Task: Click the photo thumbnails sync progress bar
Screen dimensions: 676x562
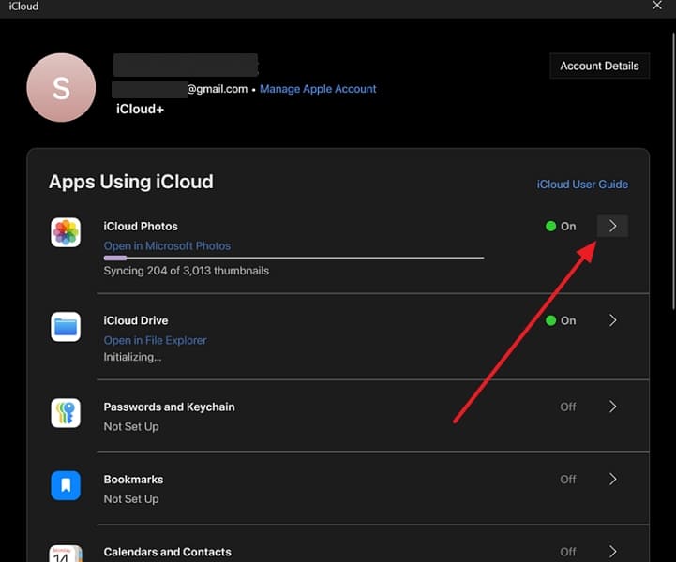Action: (293, 258)
